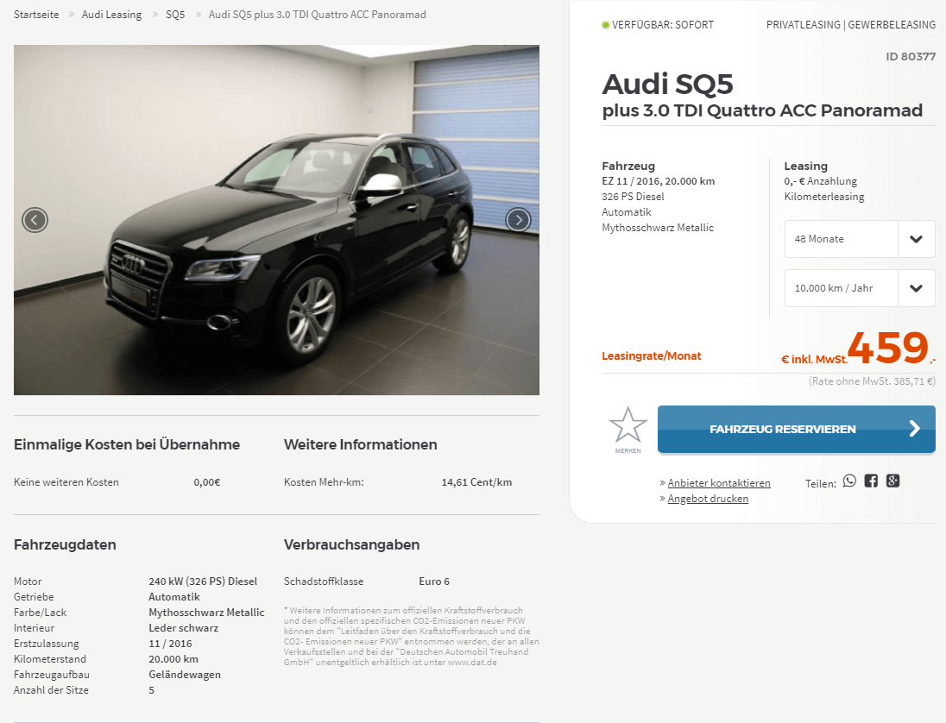
Task: Open the 10.000 km / Jahr dropdown
Action: click(x=860, y=288)
